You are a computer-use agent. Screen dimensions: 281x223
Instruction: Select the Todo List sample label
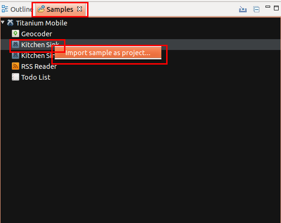click(36, 77)
